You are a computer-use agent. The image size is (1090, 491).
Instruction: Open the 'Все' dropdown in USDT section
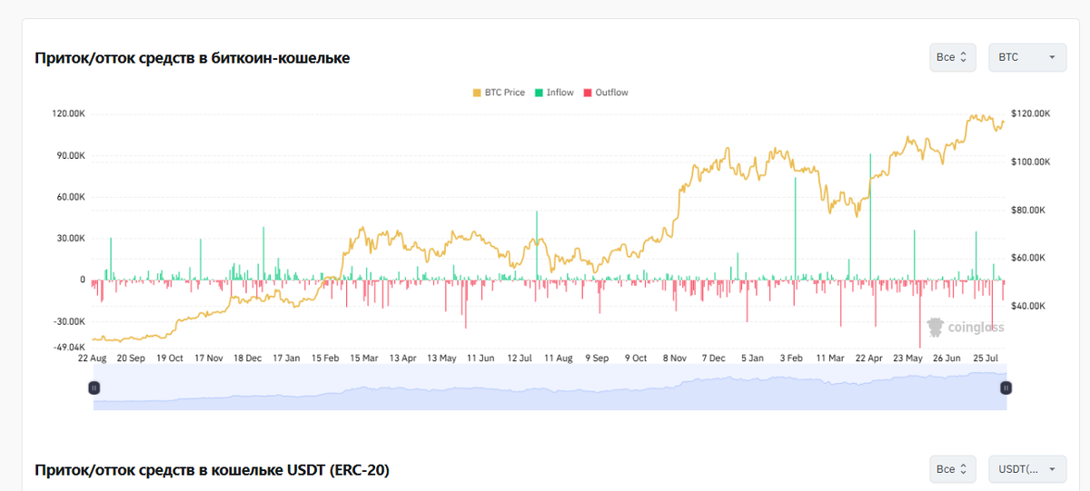(x=952, y=469)
